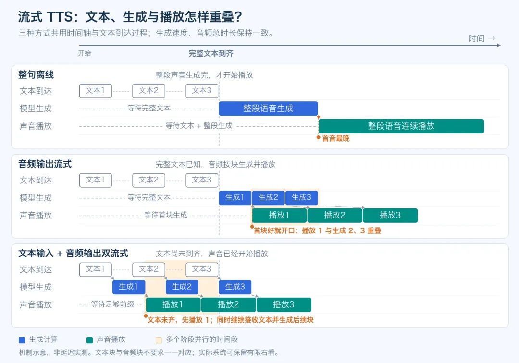Viewport: 519px width, 363px height.
Task: Click the orange annotation 首块好就开口
Action: 317,231
